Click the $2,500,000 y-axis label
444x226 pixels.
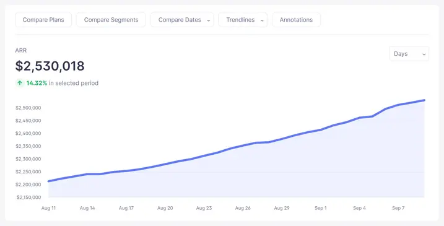tap(28, 108)
